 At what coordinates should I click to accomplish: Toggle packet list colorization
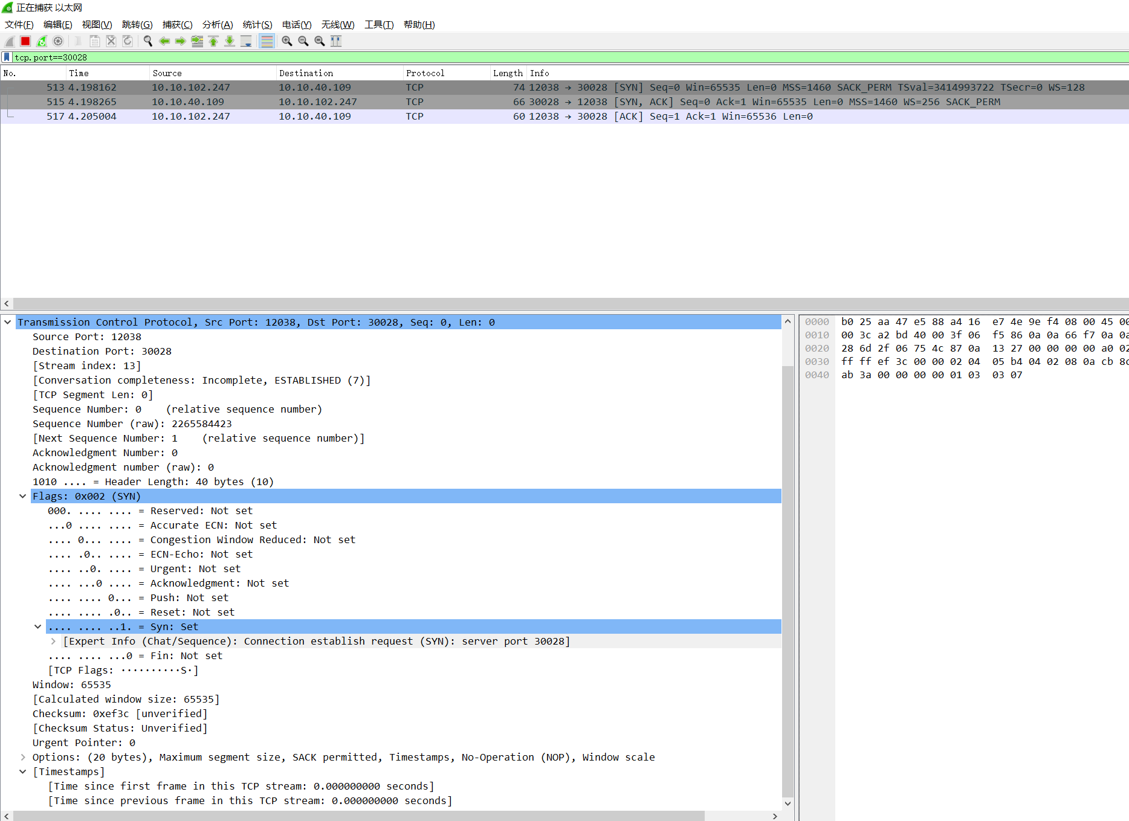click(x=267, y=41)
